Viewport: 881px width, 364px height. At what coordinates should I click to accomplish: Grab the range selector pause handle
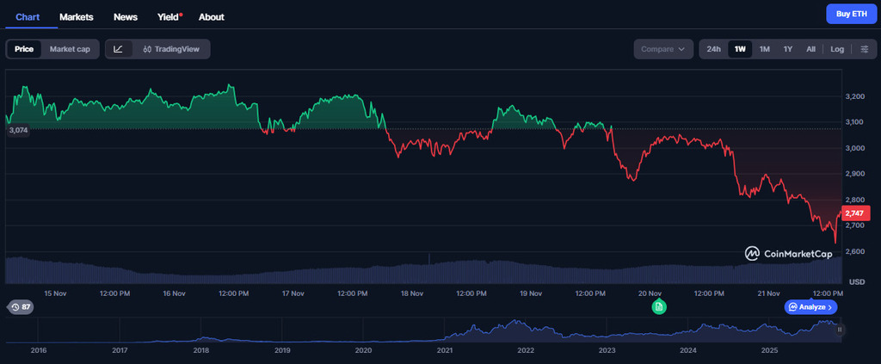tap(840, 330)
